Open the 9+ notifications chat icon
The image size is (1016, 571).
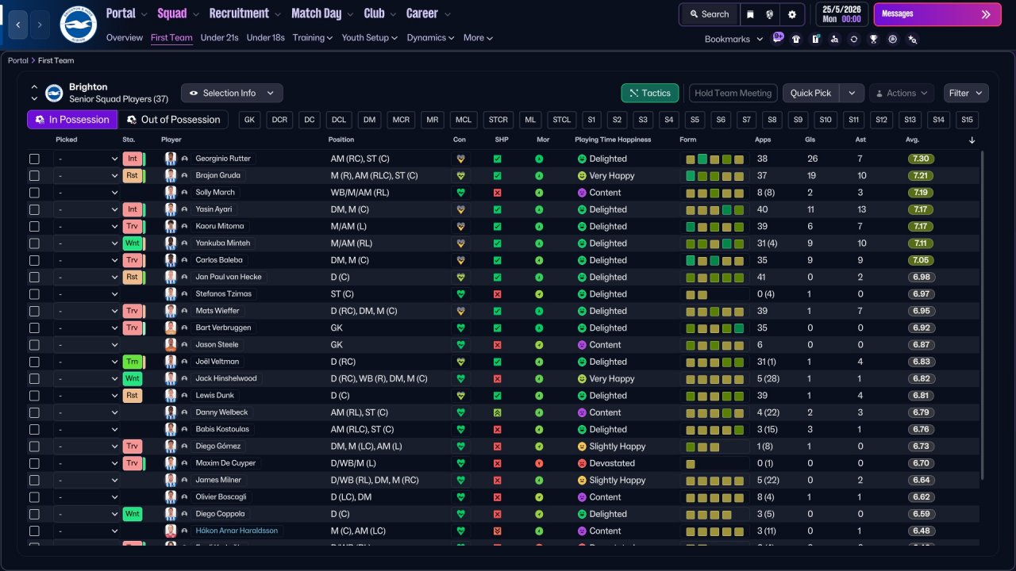tap(778, 37)
